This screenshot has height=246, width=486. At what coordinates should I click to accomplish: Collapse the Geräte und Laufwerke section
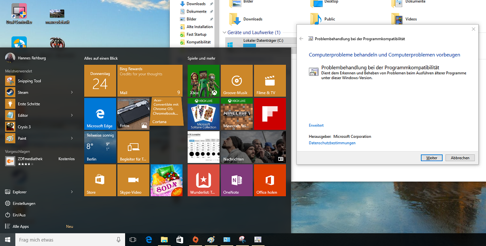click(x=224, y=32)
